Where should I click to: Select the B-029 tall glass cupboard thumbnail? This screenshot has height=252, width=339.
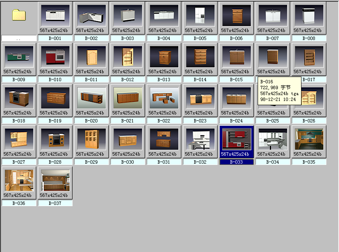tap(91, 139)
